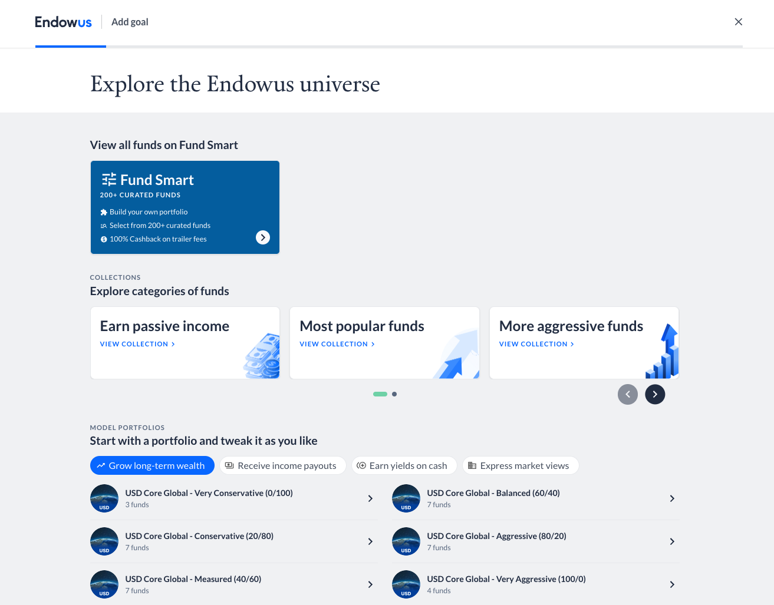
Task: Open the Fund Smart card arrow
Action: point(263,237)
